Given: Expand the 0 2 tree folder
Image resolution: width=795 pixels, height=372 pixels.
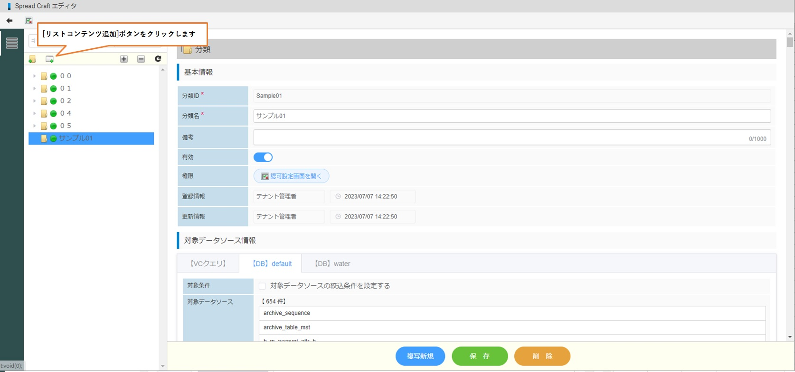Looking at the screenshot, I should point(34,101).
